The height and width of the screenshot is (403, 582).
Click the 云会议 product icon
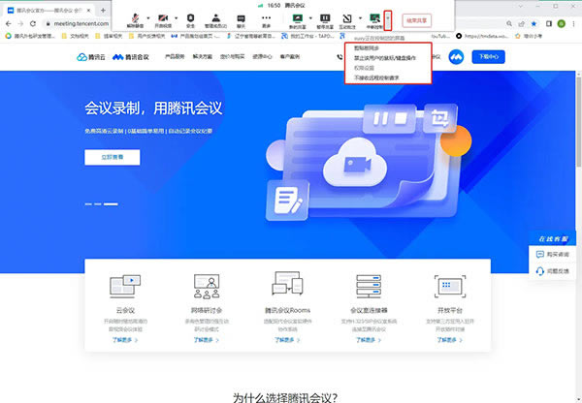(124, 285)
